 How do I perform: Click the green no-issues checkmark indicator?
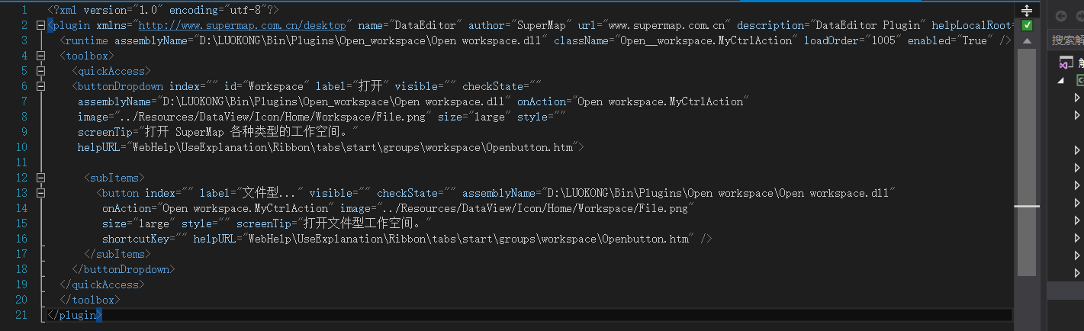coord(1027,25)
